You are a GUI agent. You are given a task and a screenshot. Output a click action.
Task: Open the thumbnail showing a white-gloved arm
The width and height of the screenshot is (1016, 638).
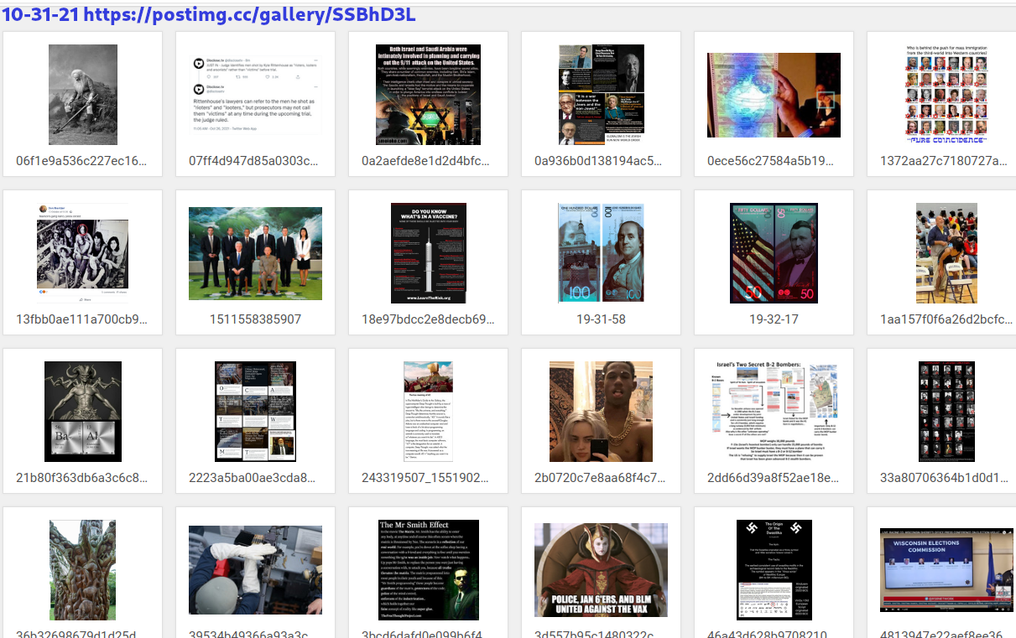256,569
